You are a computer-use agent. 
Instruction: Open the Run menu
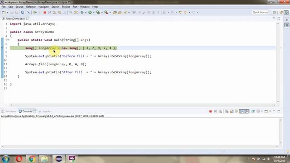[75, 7]
